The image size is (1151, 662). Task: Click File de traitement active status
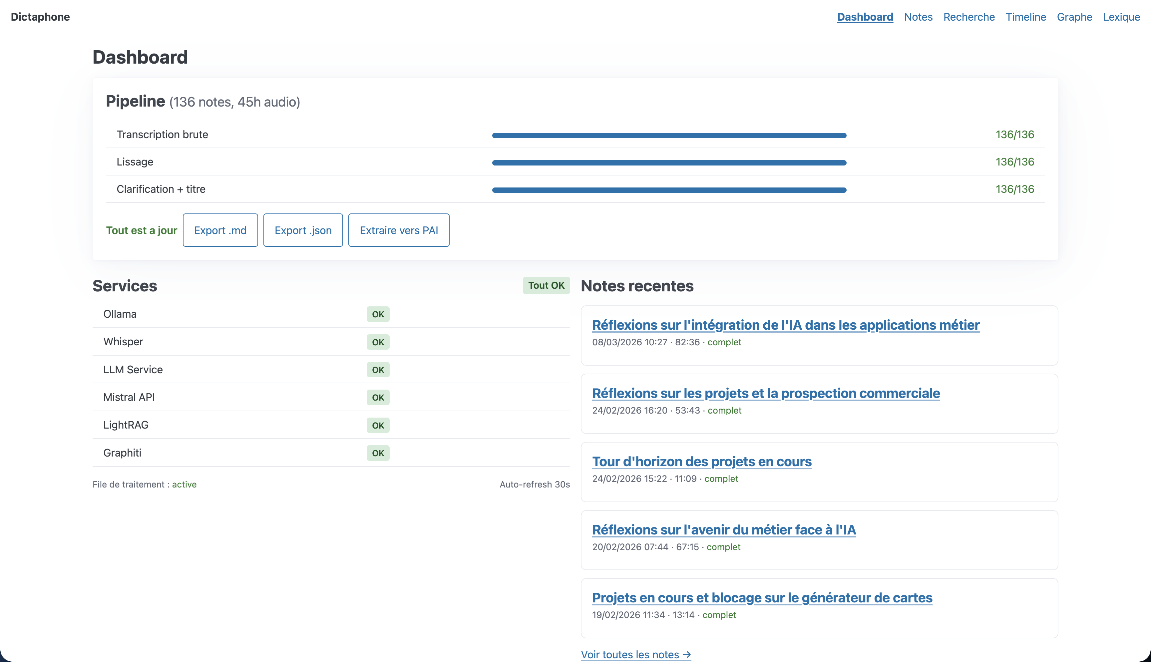point(145,485)
